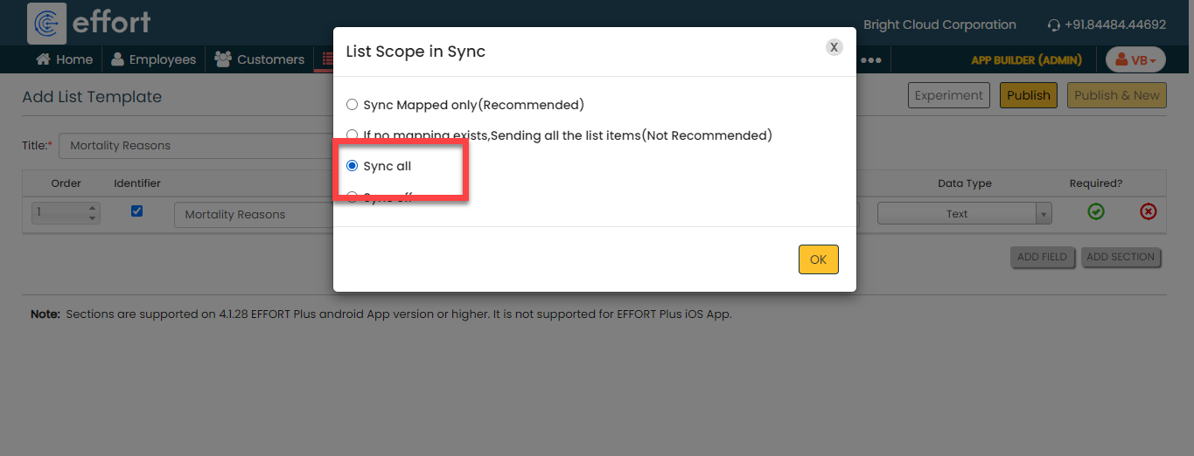1194x456 pixels.
Task: Toggle the Identifier checkbox
Action: pos(136,211)
